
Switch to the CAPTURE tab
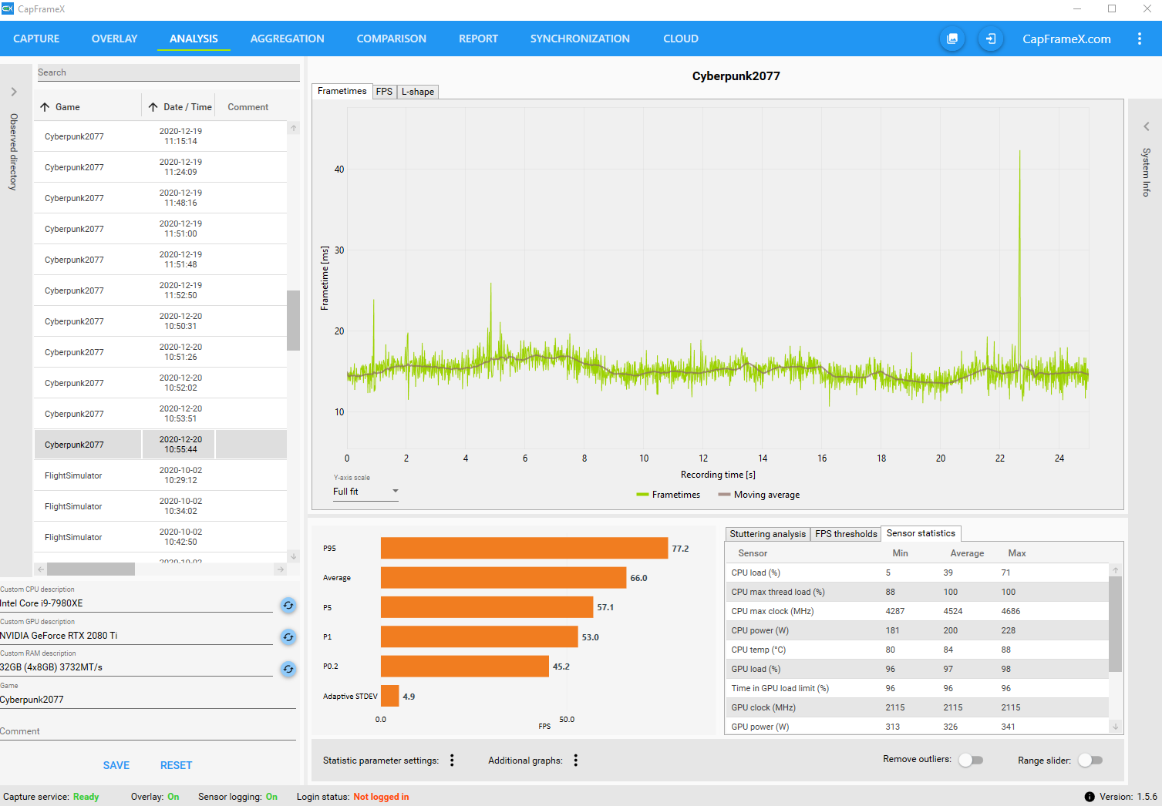click(x=36, y=39)
